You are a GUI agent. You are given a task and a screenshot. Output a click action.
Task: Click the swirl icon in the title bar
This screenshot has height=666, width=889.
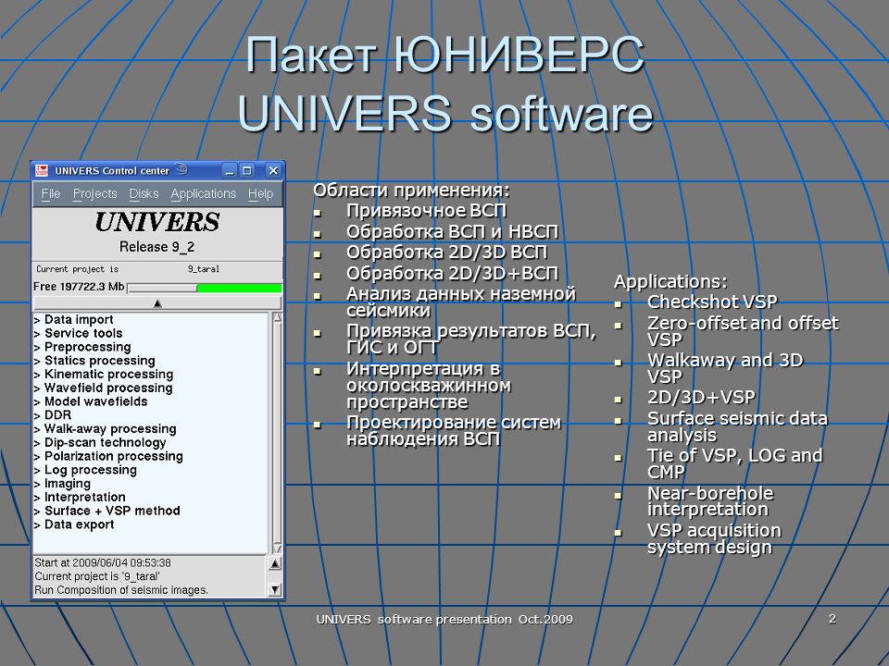[181, 168]
